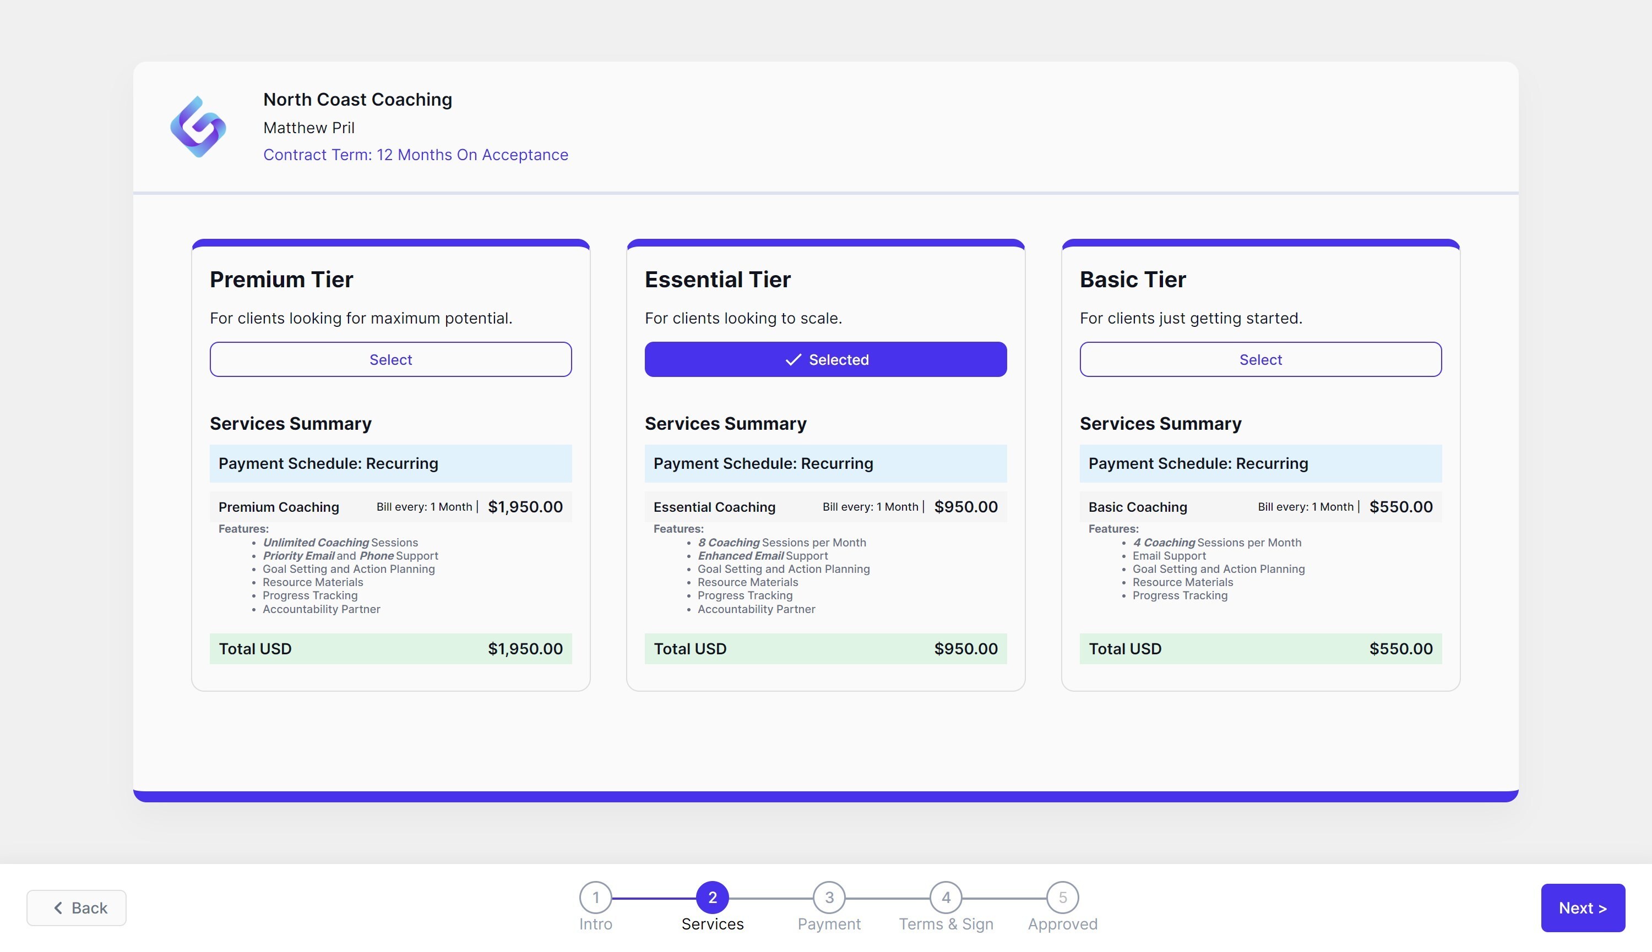Select the Basic Tier plan

tap(1260, 360)
